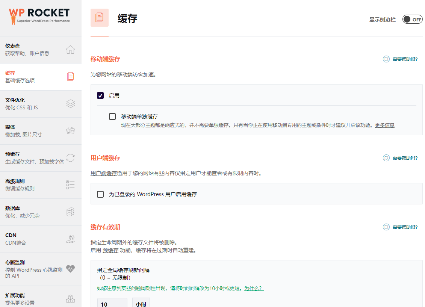This screenshot has height=307, width=425.
Task: Click the advanced rules list icon
Action: tap(70, 184)
